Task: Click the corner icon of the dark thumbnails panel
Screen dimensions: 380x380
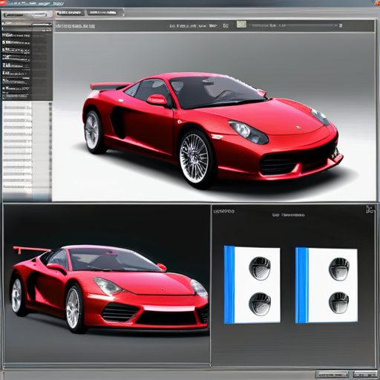Action: pyautogui.click(x=370, y=209)
